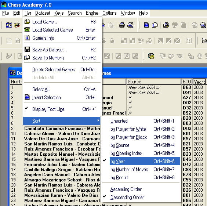Click the copy pages toolbar icon
This screenshot has height=206, width=207.
pyautogui.click(x=155, y=25)
